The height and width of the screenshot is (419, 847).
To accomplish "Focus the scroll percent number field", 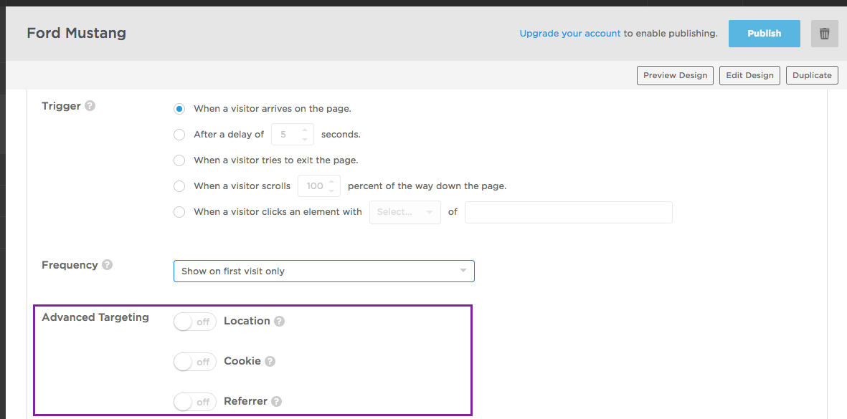I will [319, 186].
